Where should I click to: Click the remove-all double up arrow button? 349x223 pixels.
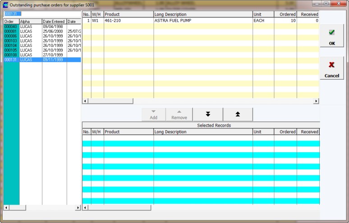pyautogui.click(x=238, y=114)
